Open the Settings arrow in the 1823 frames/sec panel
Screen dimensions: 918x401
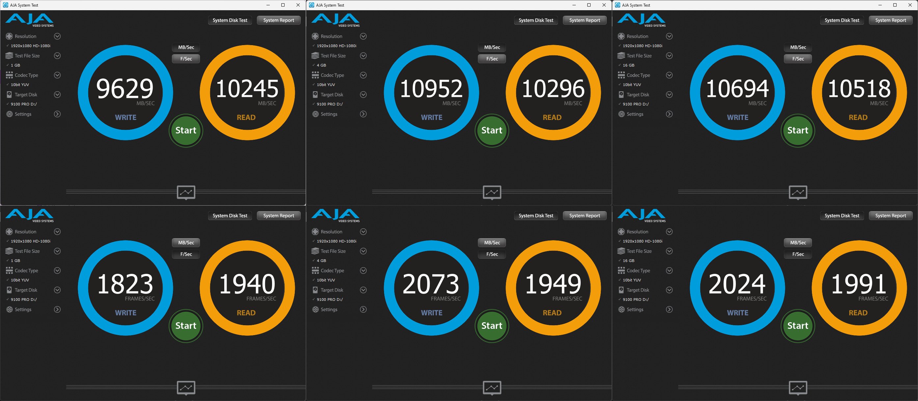[57, 309]
